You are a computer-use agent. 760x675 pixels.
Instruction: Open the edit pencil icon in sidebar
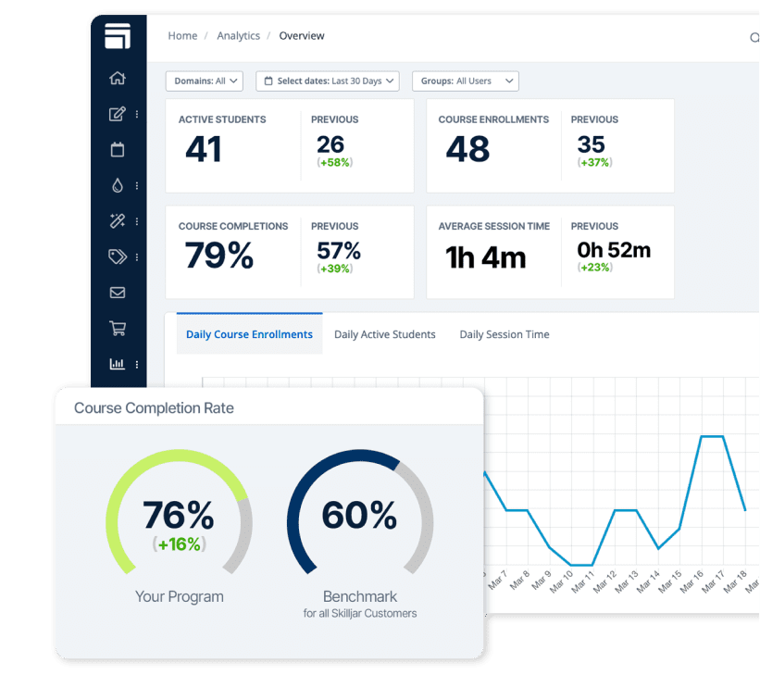coord(118,115)
